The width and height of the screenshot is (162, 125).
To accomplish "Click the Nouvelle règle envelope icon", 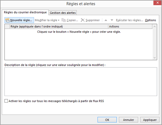I will coord(7,20).
